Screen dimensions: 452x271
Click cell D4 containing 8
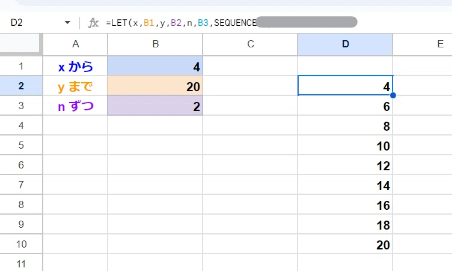(x=345, y=125)
